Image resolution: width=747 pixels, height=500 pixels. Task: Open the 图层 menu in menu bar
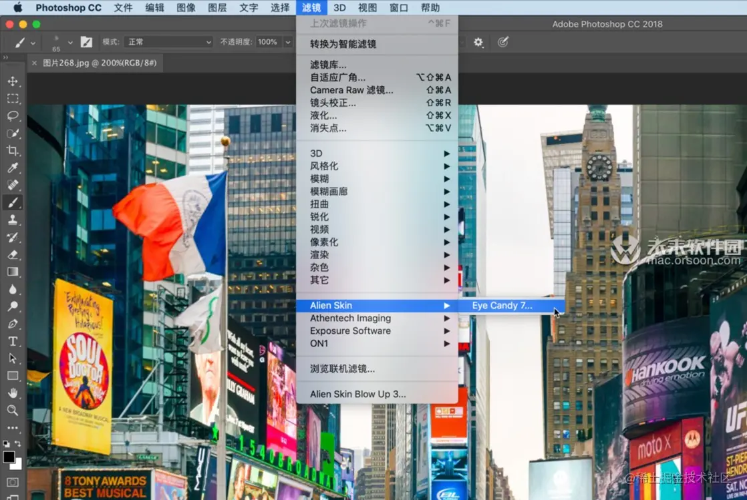(217, 7)
